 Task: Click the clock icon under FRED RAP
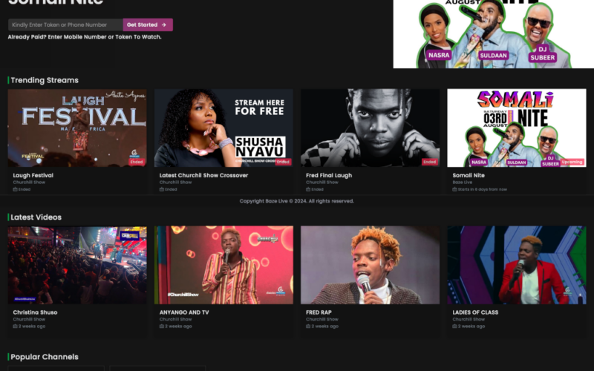308,326
